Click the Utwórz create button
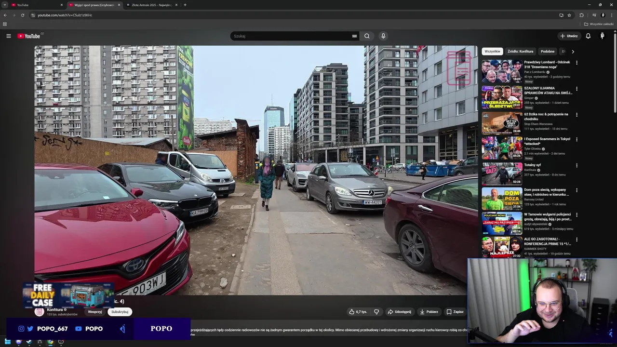Screen dimensions: 617x347 [x=569, y=36]
